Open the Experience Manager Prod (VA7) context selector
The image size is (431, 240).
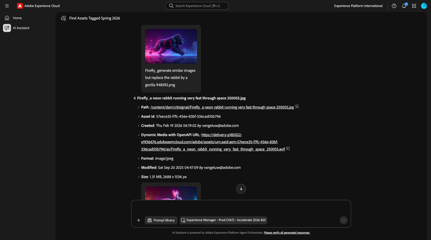point(224,220)
